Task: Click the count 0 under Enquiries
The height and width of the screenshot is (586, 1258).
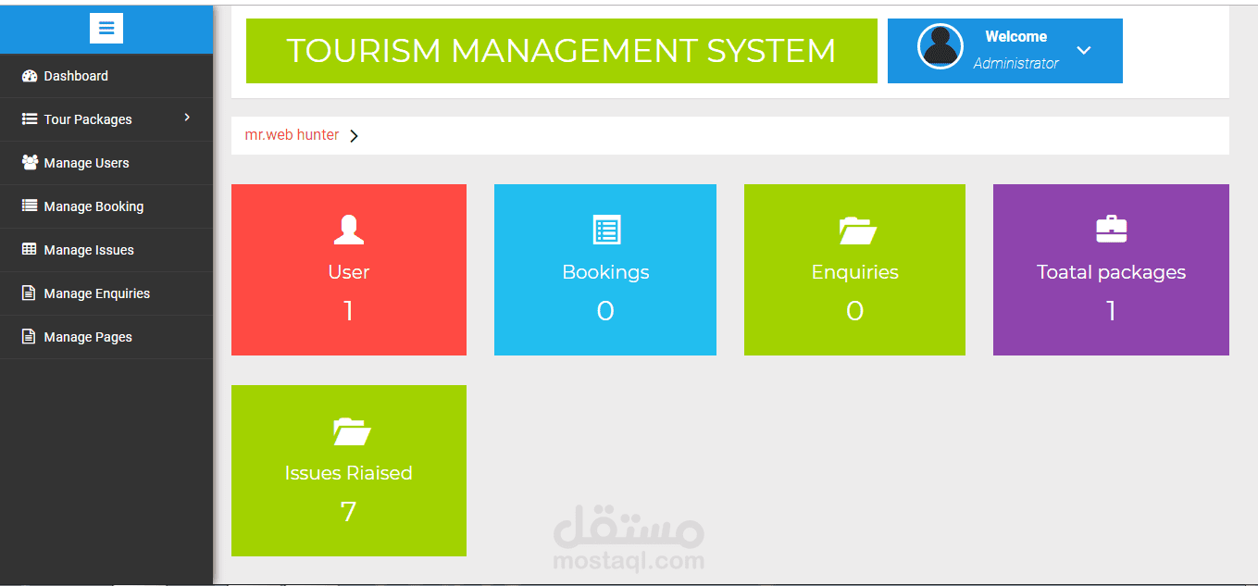Action: [854, 311]
